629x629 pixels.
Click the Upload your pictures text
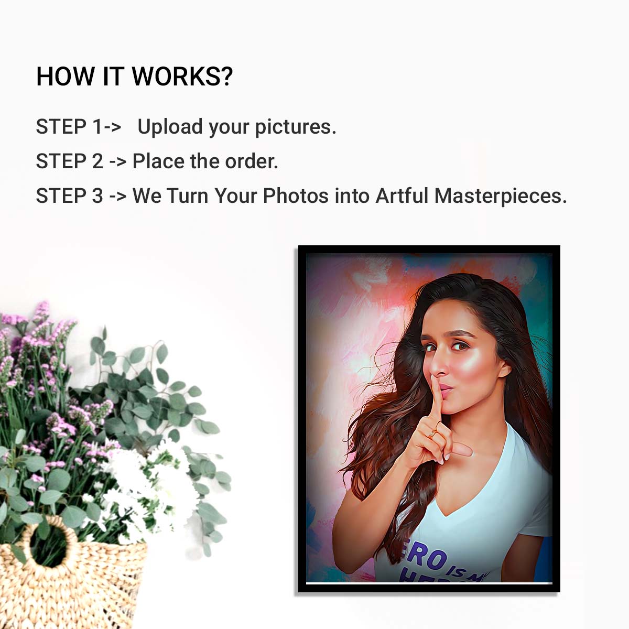(236, 127)
